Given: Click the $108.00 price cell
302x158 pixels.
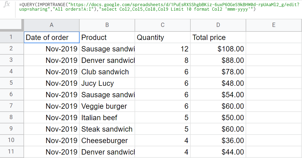Looking at the screenshot, I should point(218,49).
